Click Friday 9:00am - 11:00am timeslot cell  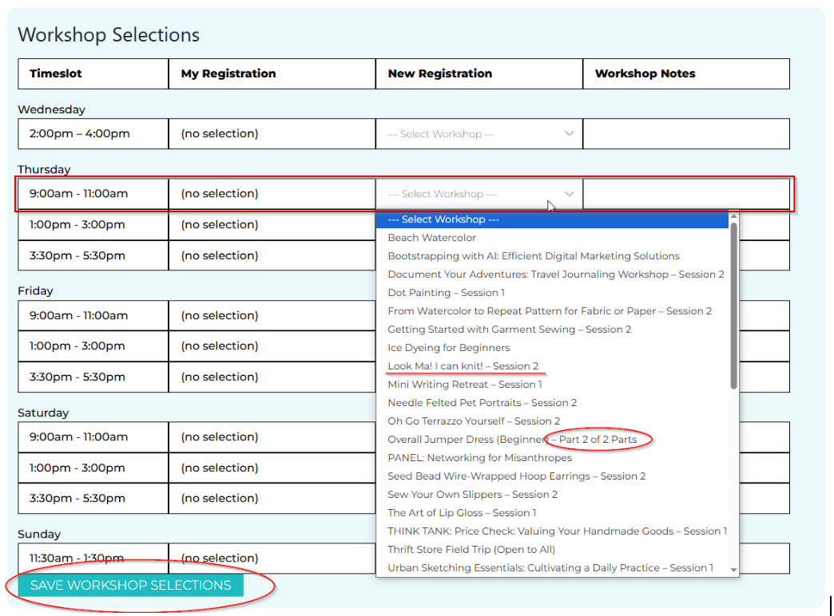click(x=93, y=316)
